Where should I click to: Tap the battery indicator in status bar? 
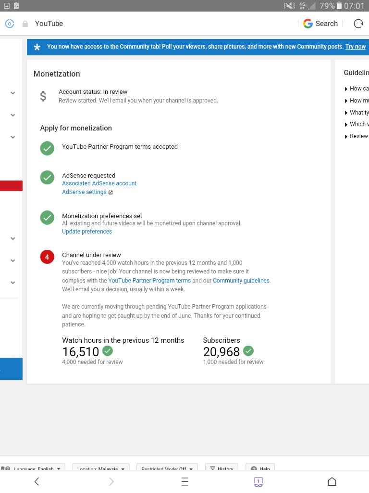click(x=339, y=6)
